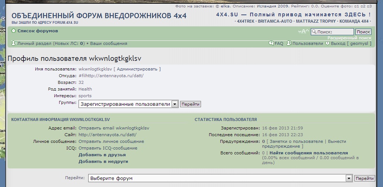The image size is (383, 187).
Task: Click the FAQ help icon
Action: [x=271, y=43]
